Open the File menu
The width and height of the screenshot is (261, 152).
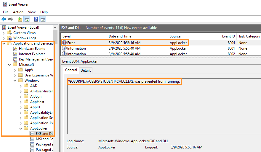[x=6, y=12]
